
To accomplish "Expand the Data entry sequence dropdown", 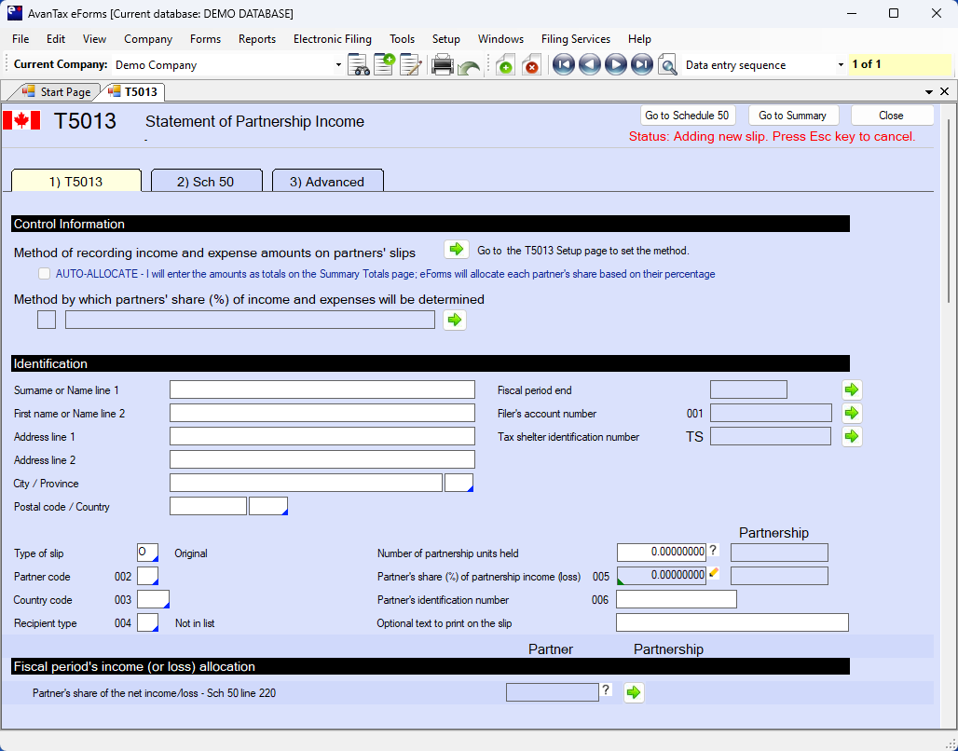I will [841, 65].
